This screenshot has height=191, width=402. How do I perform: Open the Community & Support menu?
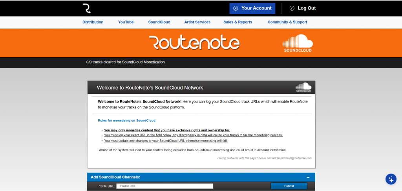[x=287, y=22]
